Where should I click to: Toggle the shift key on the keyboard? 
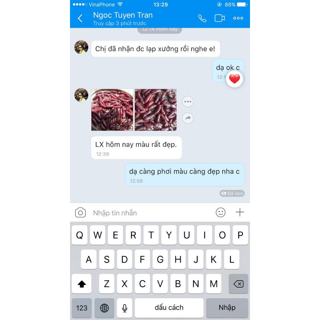pyautogui.click(x=82, y=284)
